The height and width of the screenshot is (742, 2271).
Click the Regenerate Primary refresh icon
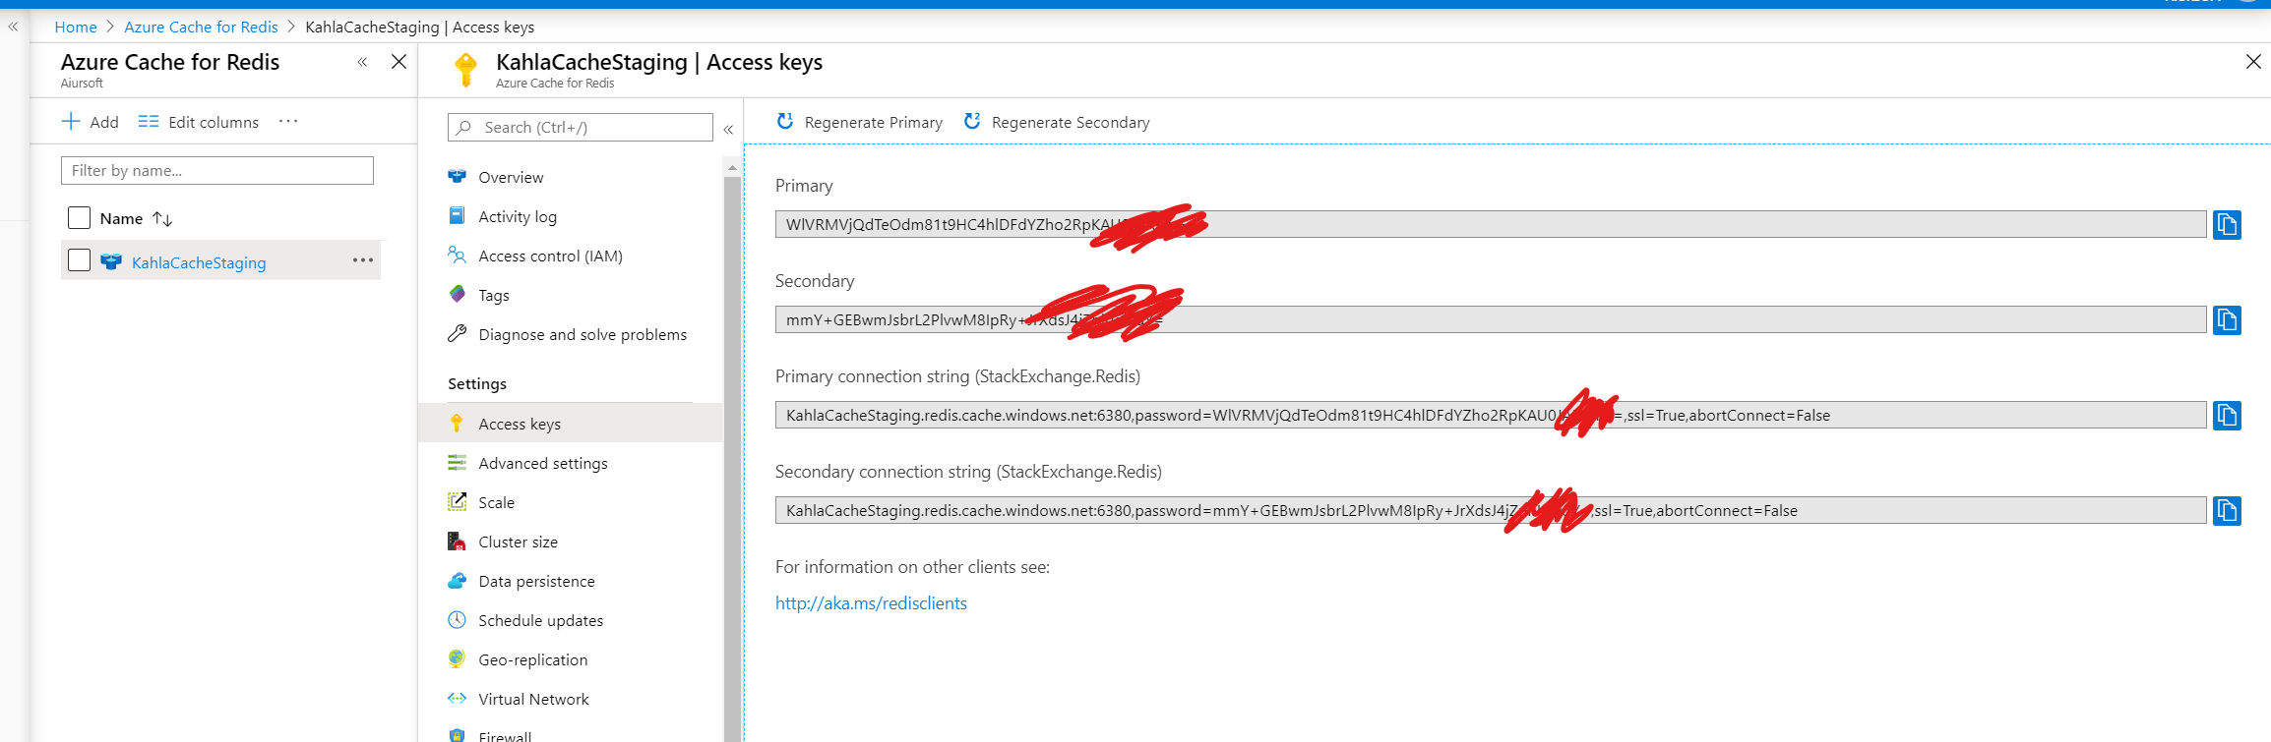click(785, 122)
